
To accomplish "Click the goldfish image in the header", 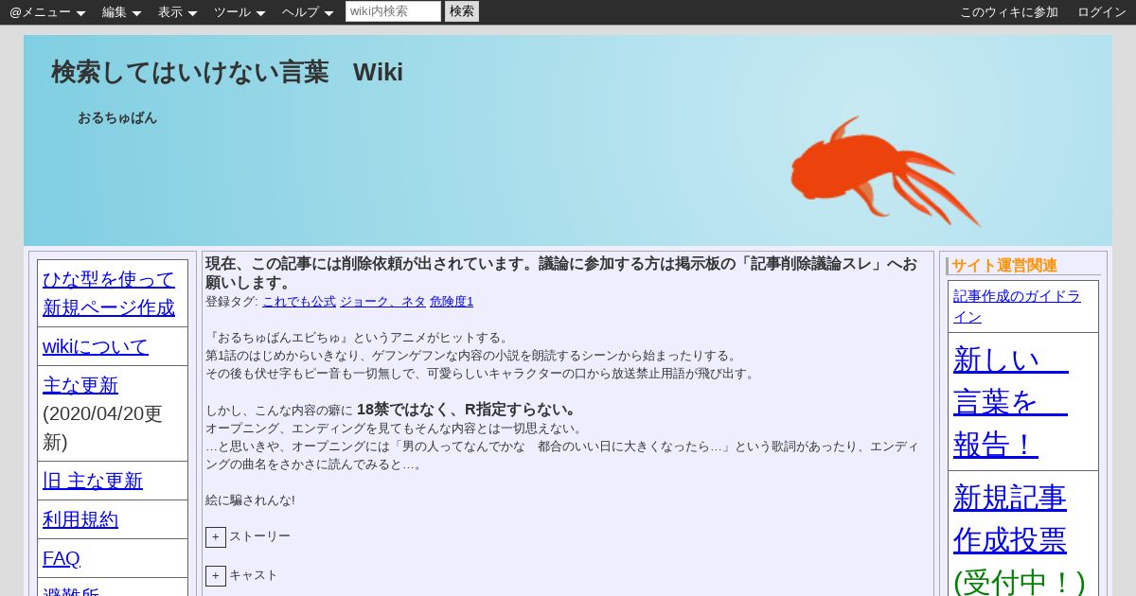I will coord(885,170).
